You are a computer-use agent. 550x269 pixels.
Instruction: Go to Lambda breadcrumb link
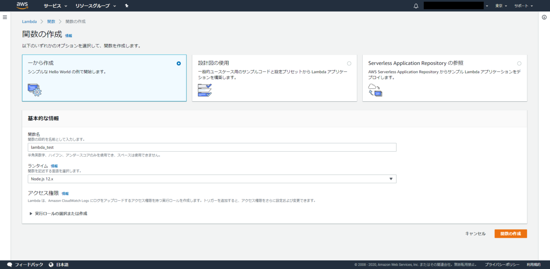29,22
